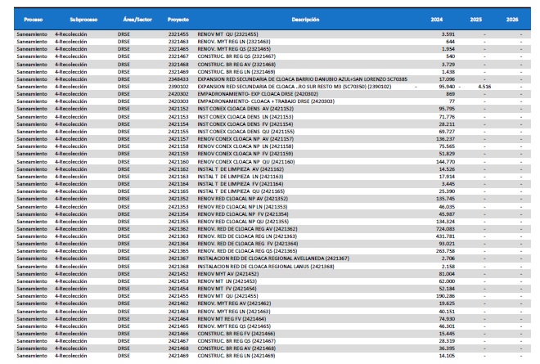Select the Proyecto column header
The height and width of the screenshot is (364, 540).
click(x=179, y=18)
